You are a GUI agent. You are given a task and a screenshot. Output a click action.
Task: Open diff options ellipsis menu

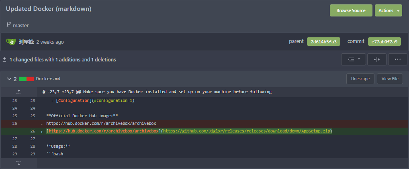[397, 59]
